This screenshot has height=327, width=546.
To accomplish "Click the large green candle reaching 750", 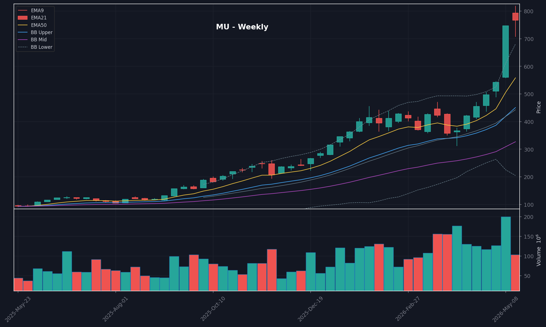I will (505, 52).
